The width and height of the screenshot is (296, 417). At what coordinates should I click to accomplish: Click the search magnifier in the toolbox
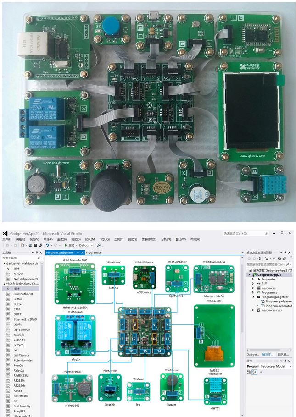tap(39, 258)
